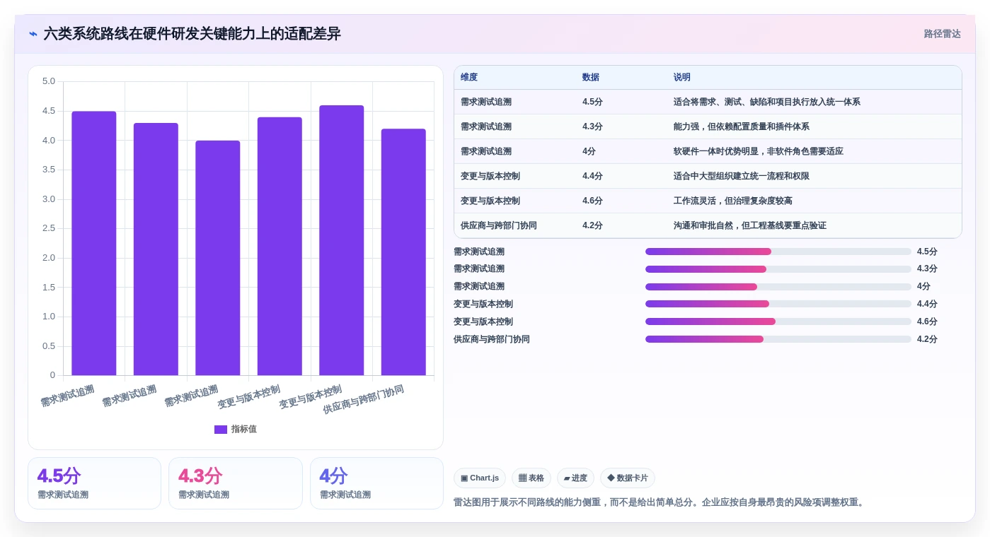Open the 4分 data card
The height and width of the screenshot is (537, 990).
[376, 483]
